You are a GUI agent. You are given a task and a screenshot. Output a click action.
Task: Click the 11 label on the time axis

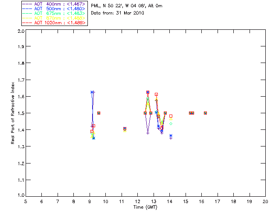click(x=122, y=201)
